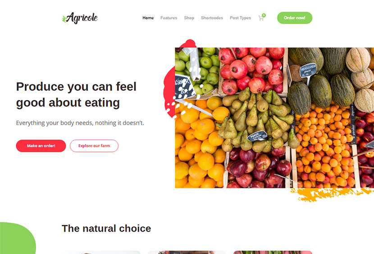Click the cart item count badge
Image resolution: width=374 pixels, height=254 pixels.
pos(264,15)
